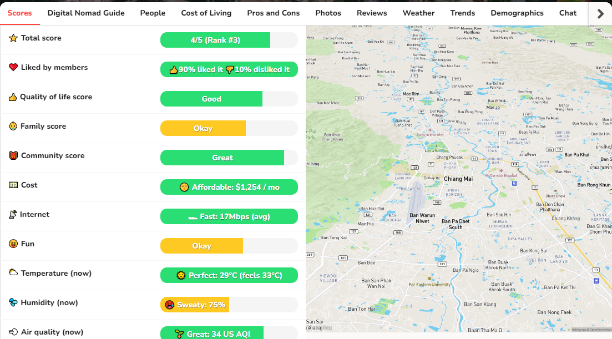Screen dimensions: 612x339
Task: Click Far Eastern University on the map
Action: click(x=429, y=285)
